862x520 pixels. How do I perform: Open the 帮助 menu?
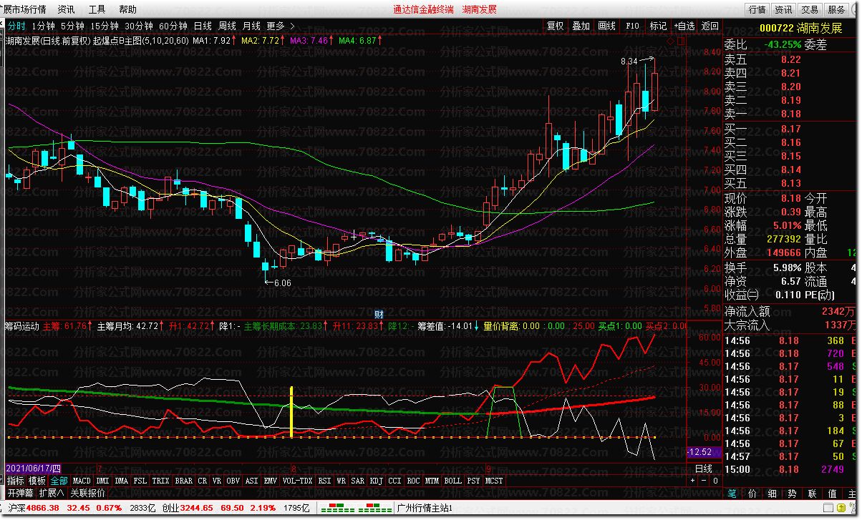127,9
